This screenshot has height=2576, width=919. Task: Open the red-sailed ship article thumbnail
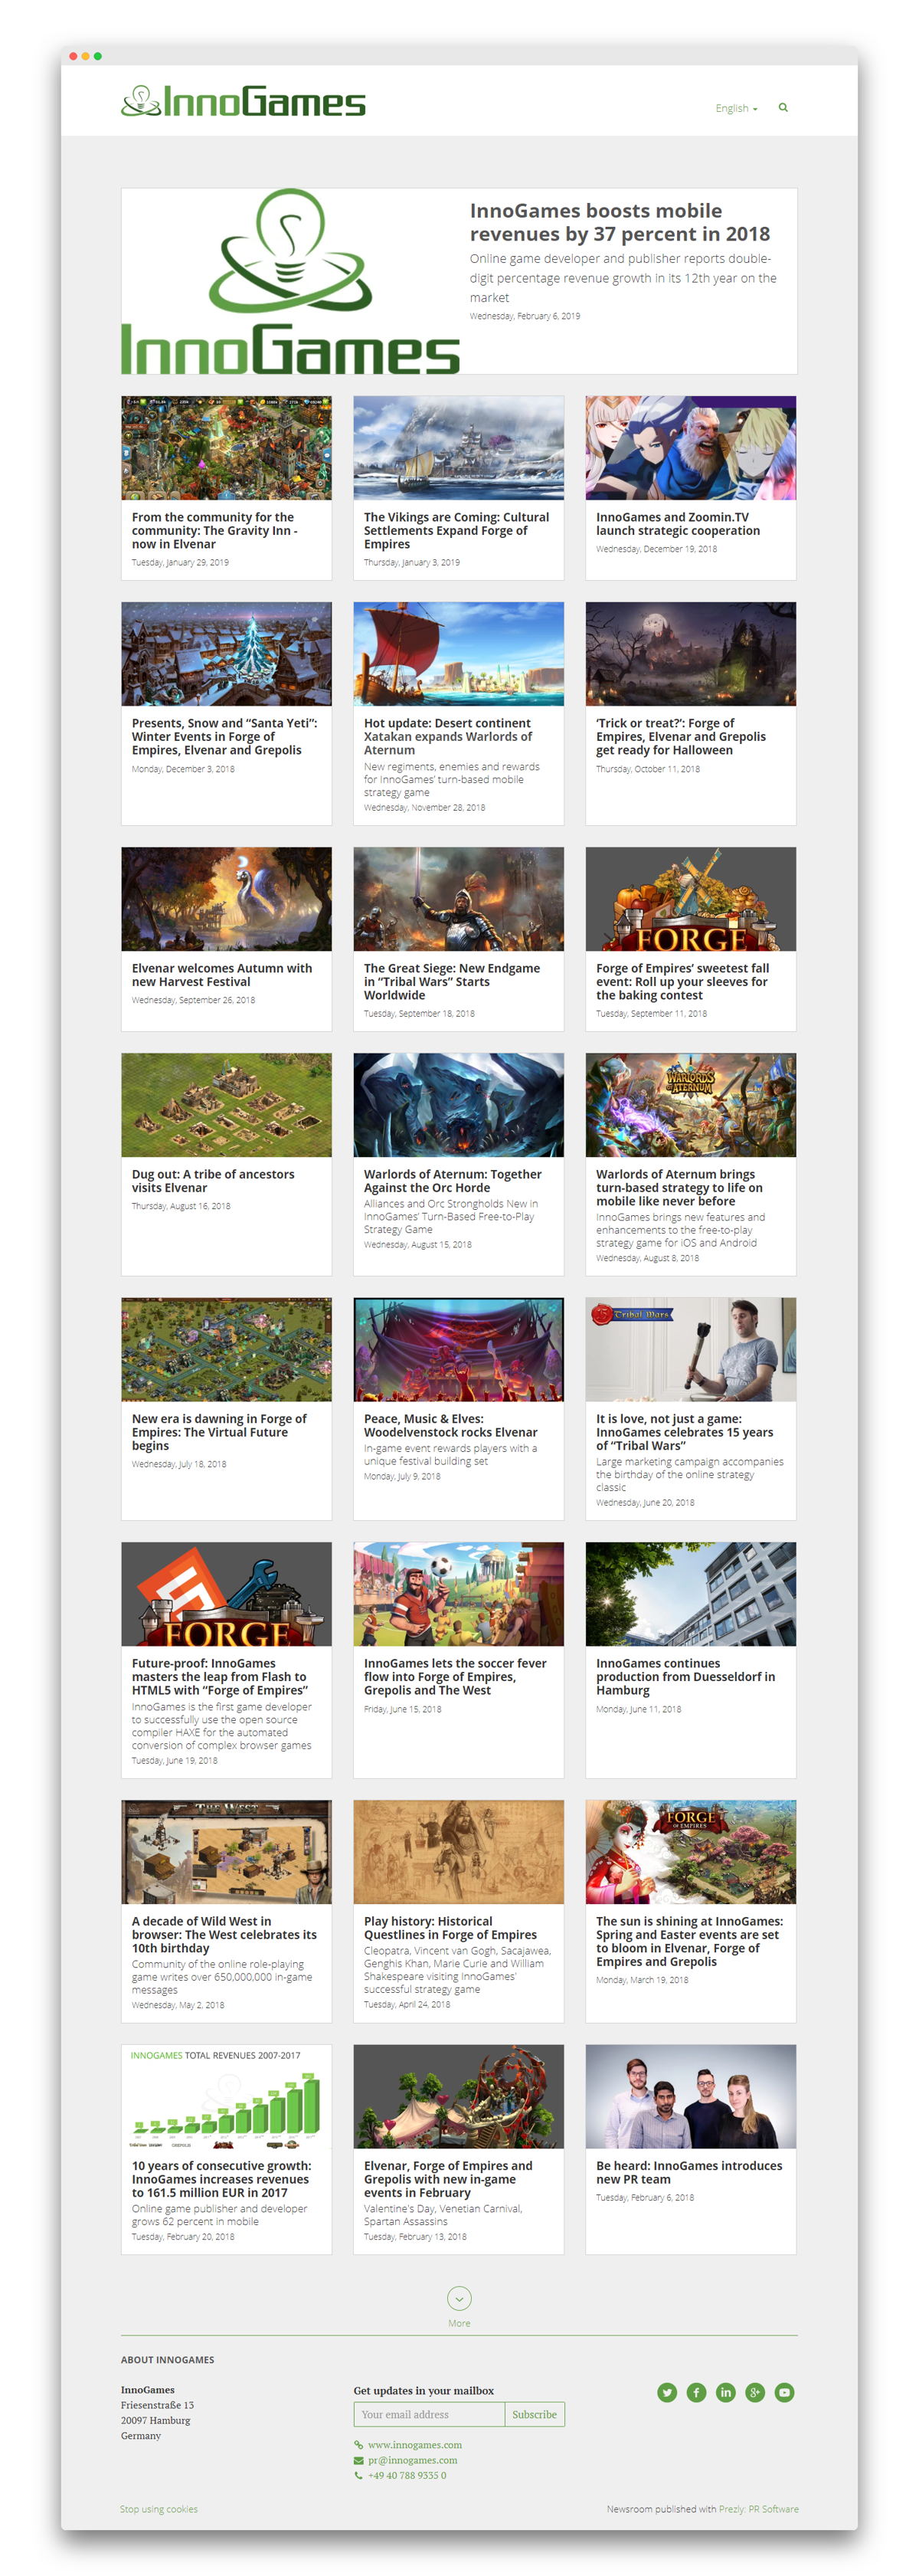[x=458, y=654]
